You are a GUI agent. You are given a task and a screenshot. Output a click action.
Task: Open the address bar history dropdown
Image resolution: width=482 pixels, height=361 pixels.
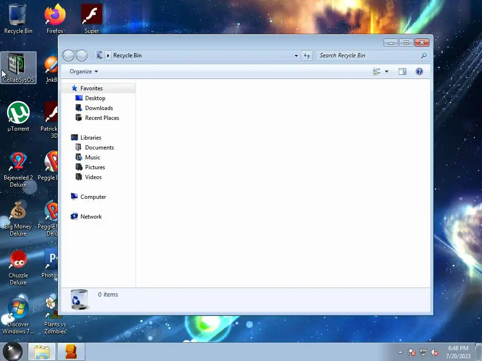point(296,55)
